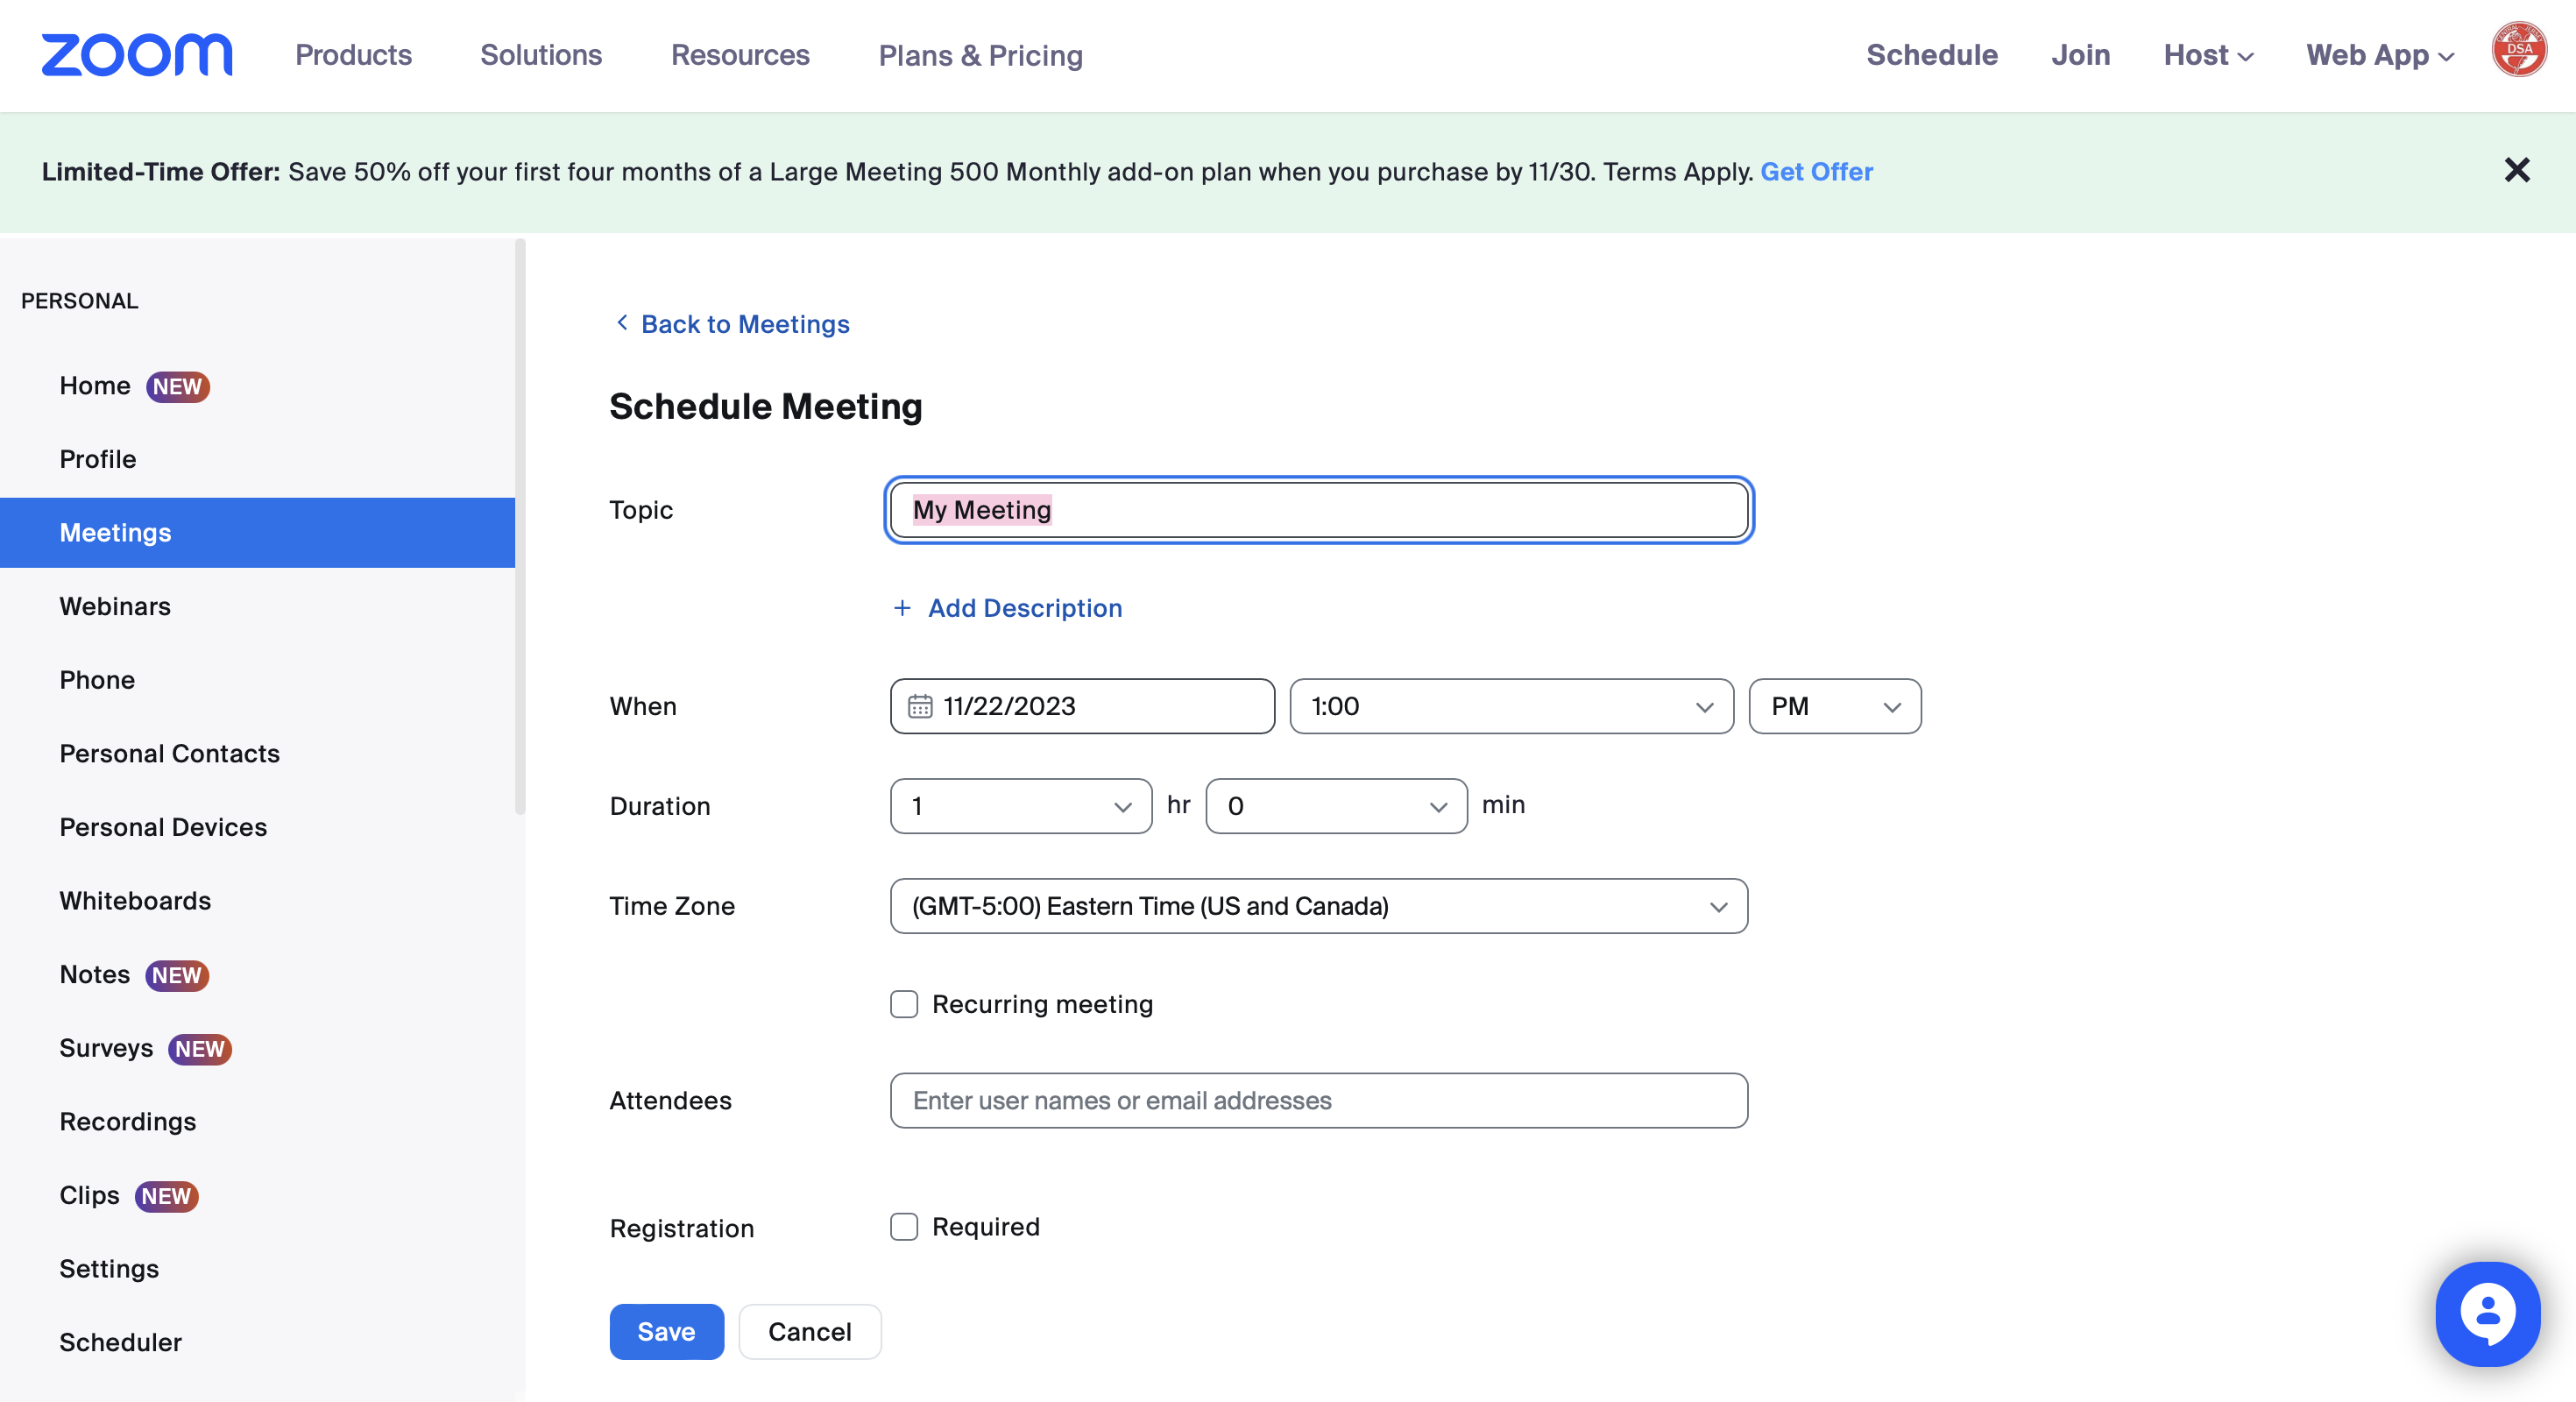The image size is (2576, 1402).
Task: Open the duration minutes dropdown
Action: pos(1336,806)
